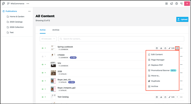Viewport: 191px width, 104px height.
Task: Switch to the Active tab
Action: coord(43,30)
